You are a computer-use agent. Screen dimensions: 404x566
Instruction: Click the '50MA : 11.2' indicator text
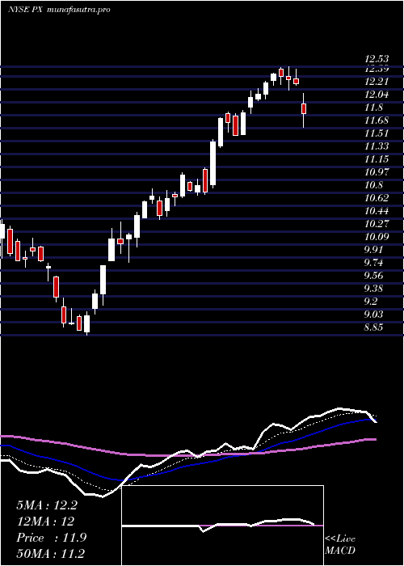click(51, 553)
